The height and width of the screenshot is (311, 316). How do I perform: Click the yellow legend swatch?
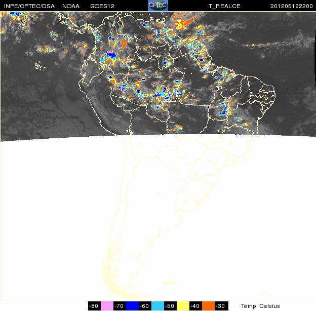pos(183,306)
